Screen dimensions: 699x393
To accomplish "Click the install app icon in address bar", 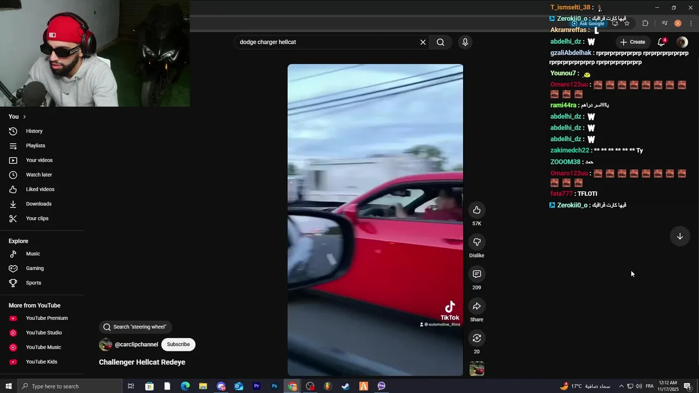I will tap(615, 23).
